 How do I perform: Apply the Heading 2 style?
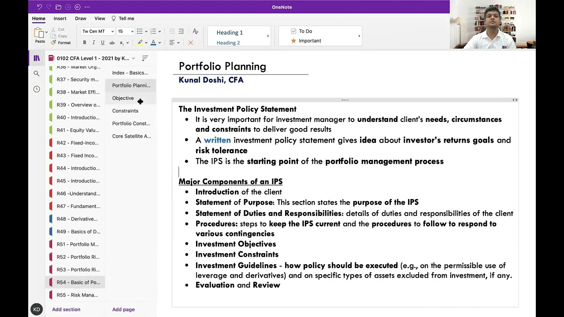228,43
